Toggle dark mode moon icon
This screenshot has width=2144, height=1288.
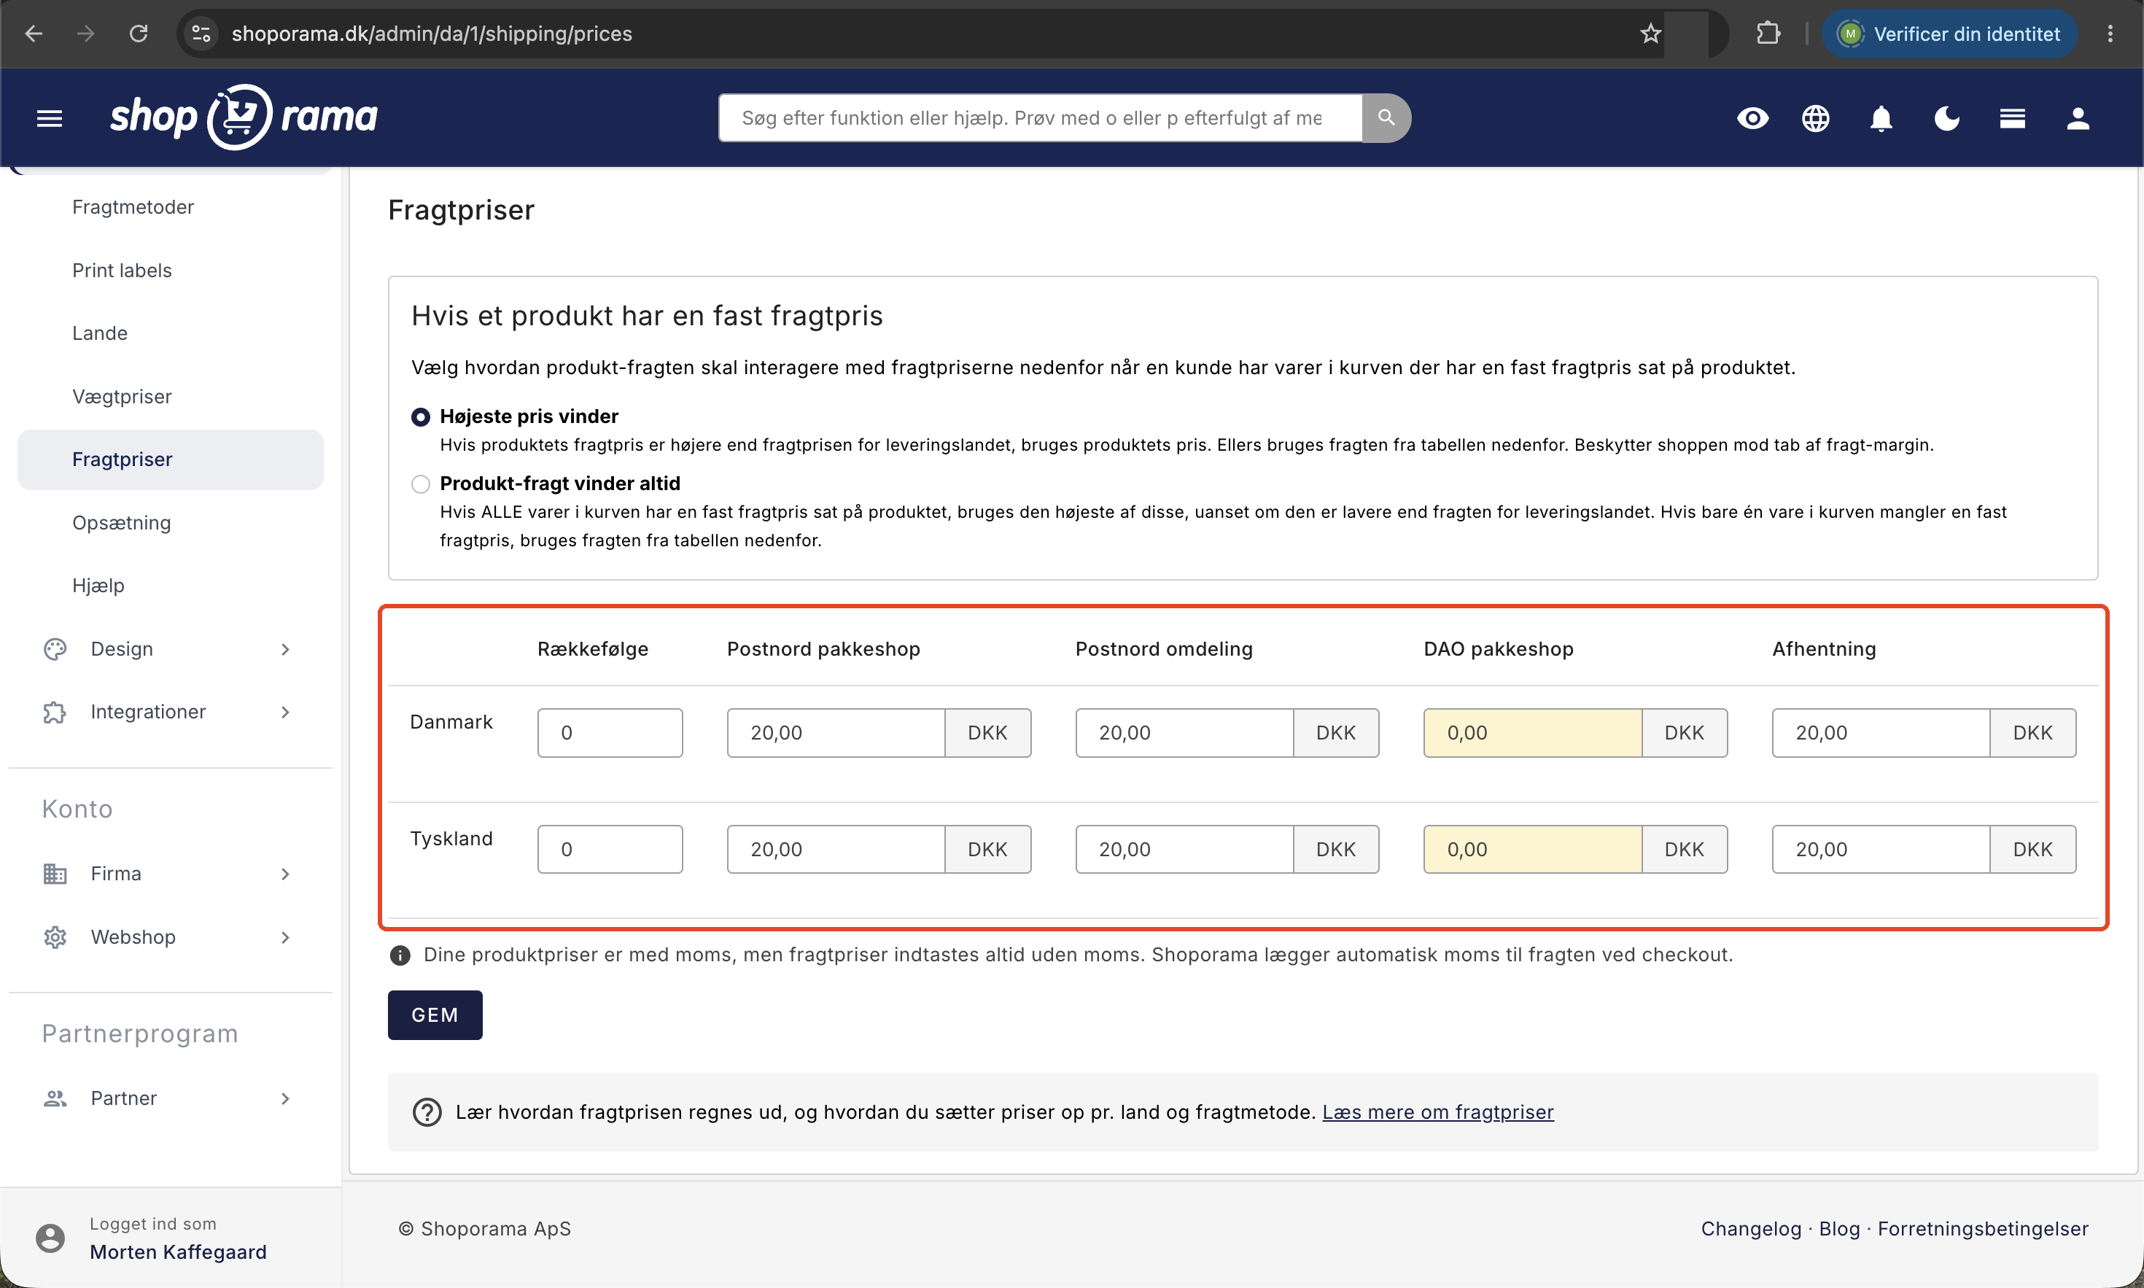(x=1946, y=118)
